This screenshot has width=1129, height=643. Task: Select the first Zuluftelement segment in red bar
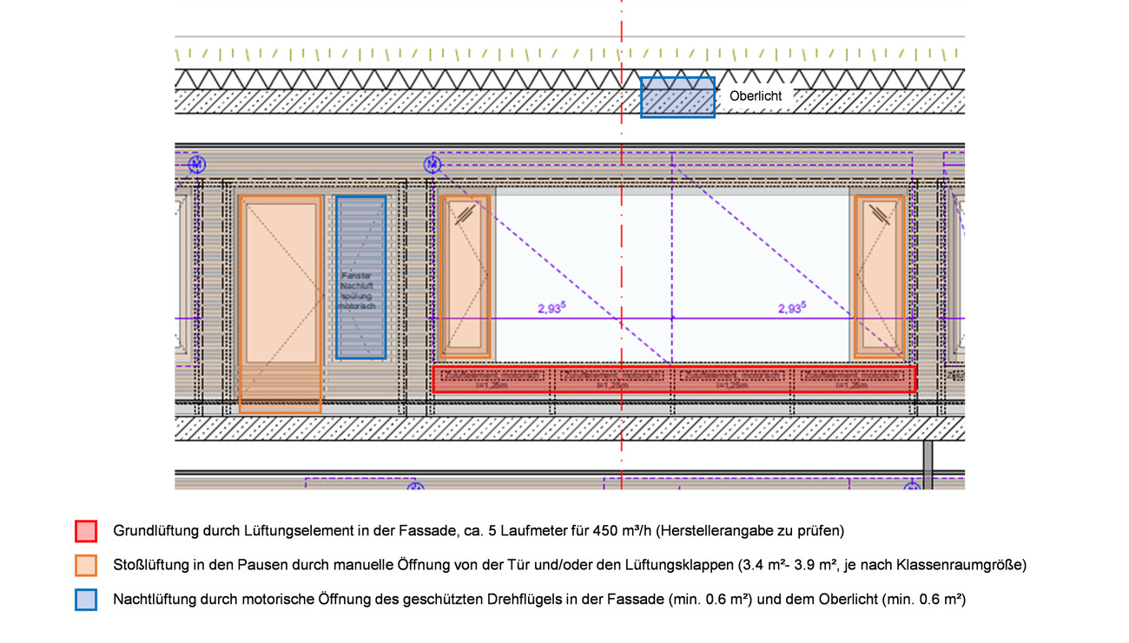tap(493, 379)
